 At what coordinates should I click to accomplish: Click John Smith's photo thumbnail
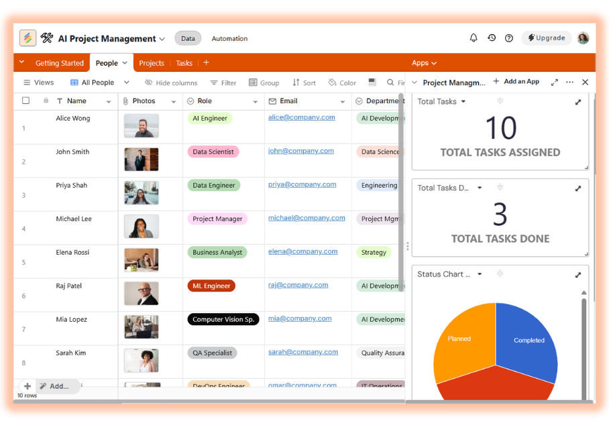pos(142,160)
